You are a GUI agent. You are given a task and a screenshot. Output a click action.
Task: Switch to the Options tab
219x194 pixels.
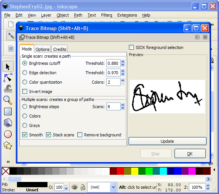click(43, 49)
